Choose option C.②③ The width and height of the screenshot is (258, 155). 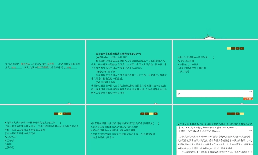coord(8,144)
